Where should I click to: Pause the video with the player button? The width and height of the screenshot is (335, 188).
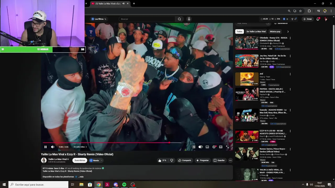pyautogui.click(x=46, y=147)
